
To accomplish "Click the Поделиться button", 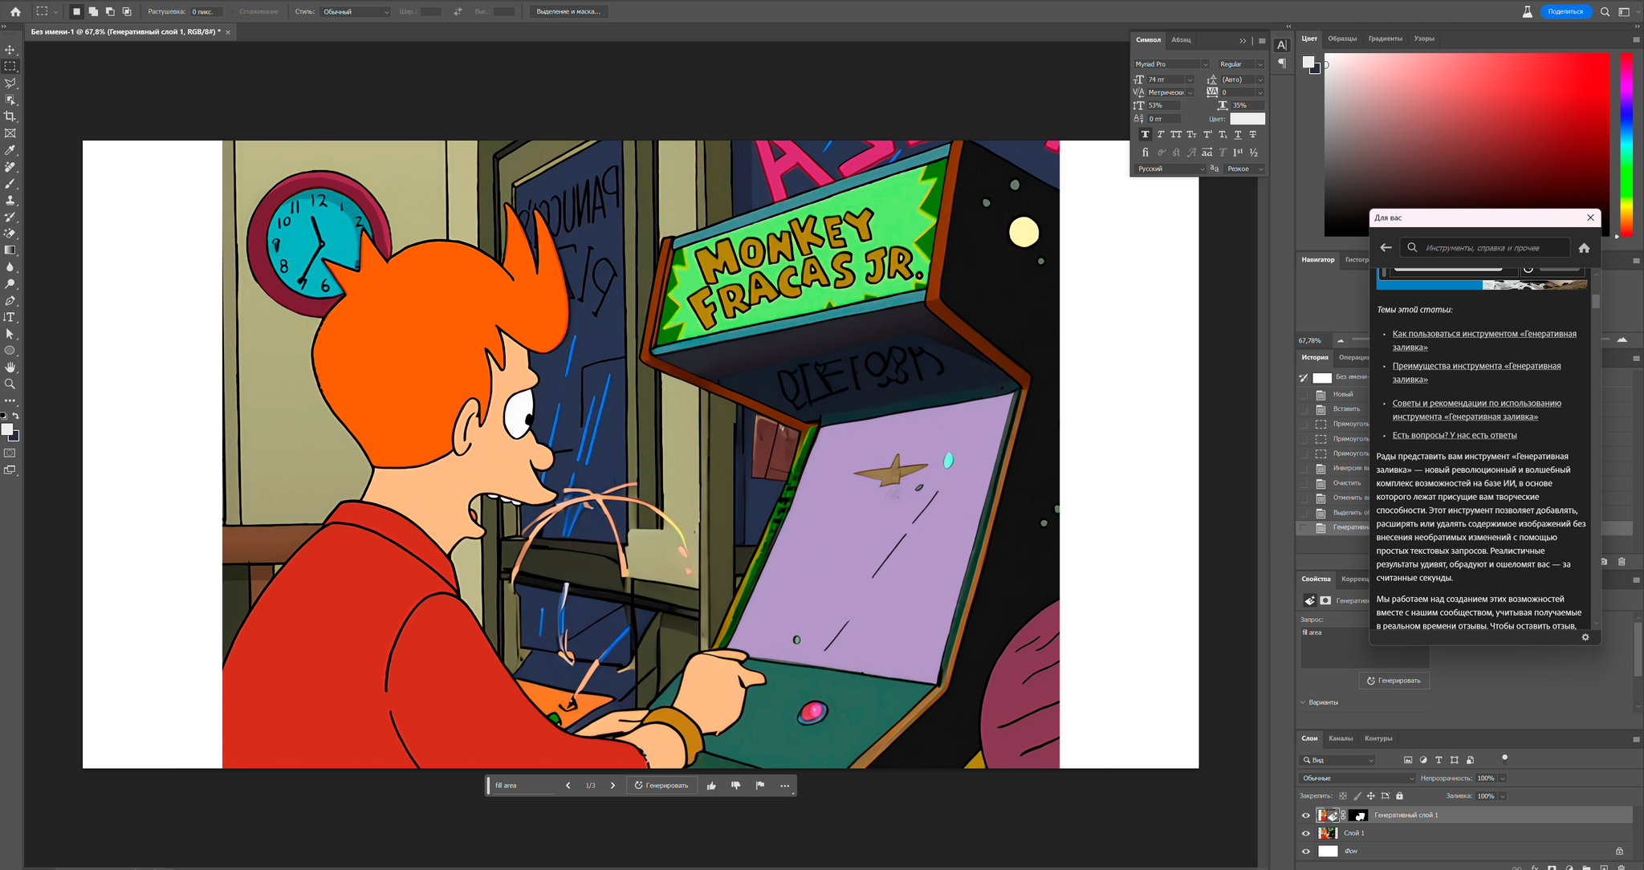I will (x=1565, y=12).
